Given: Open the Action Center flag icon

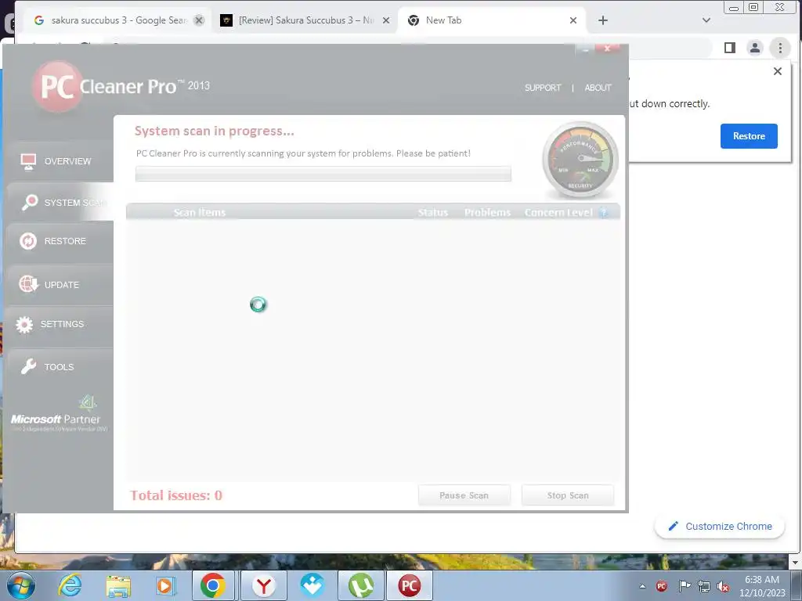Looking at the screenshot, I should point(684,586).
